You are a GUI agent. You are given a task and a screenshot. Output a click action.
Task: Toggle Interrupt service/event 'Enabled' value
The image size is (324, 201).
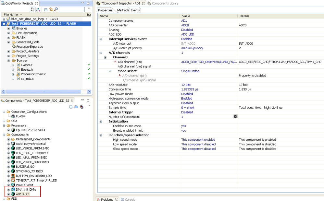click(187, 39)
